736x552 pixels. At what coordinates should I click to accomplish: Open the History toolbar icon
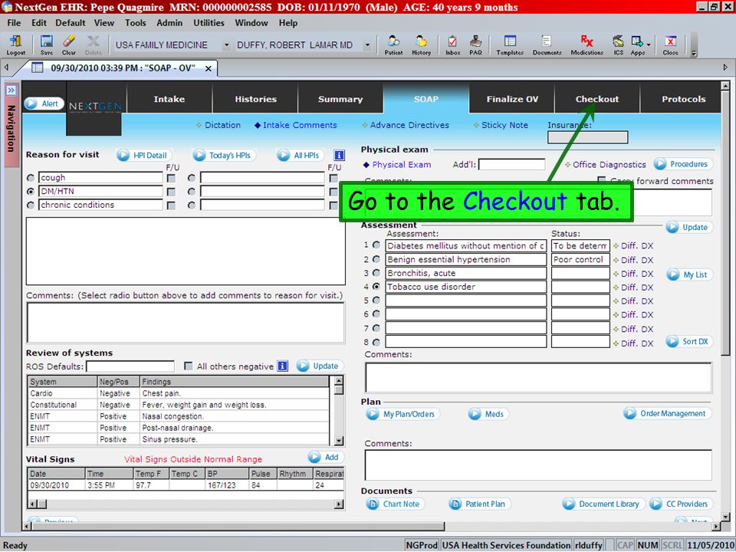421,45
